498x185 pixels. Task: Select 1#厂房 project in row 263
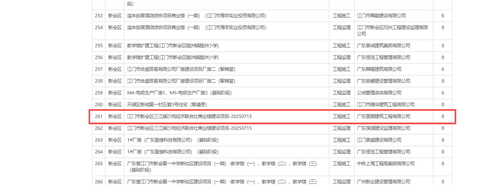click(x=172, y=140)
